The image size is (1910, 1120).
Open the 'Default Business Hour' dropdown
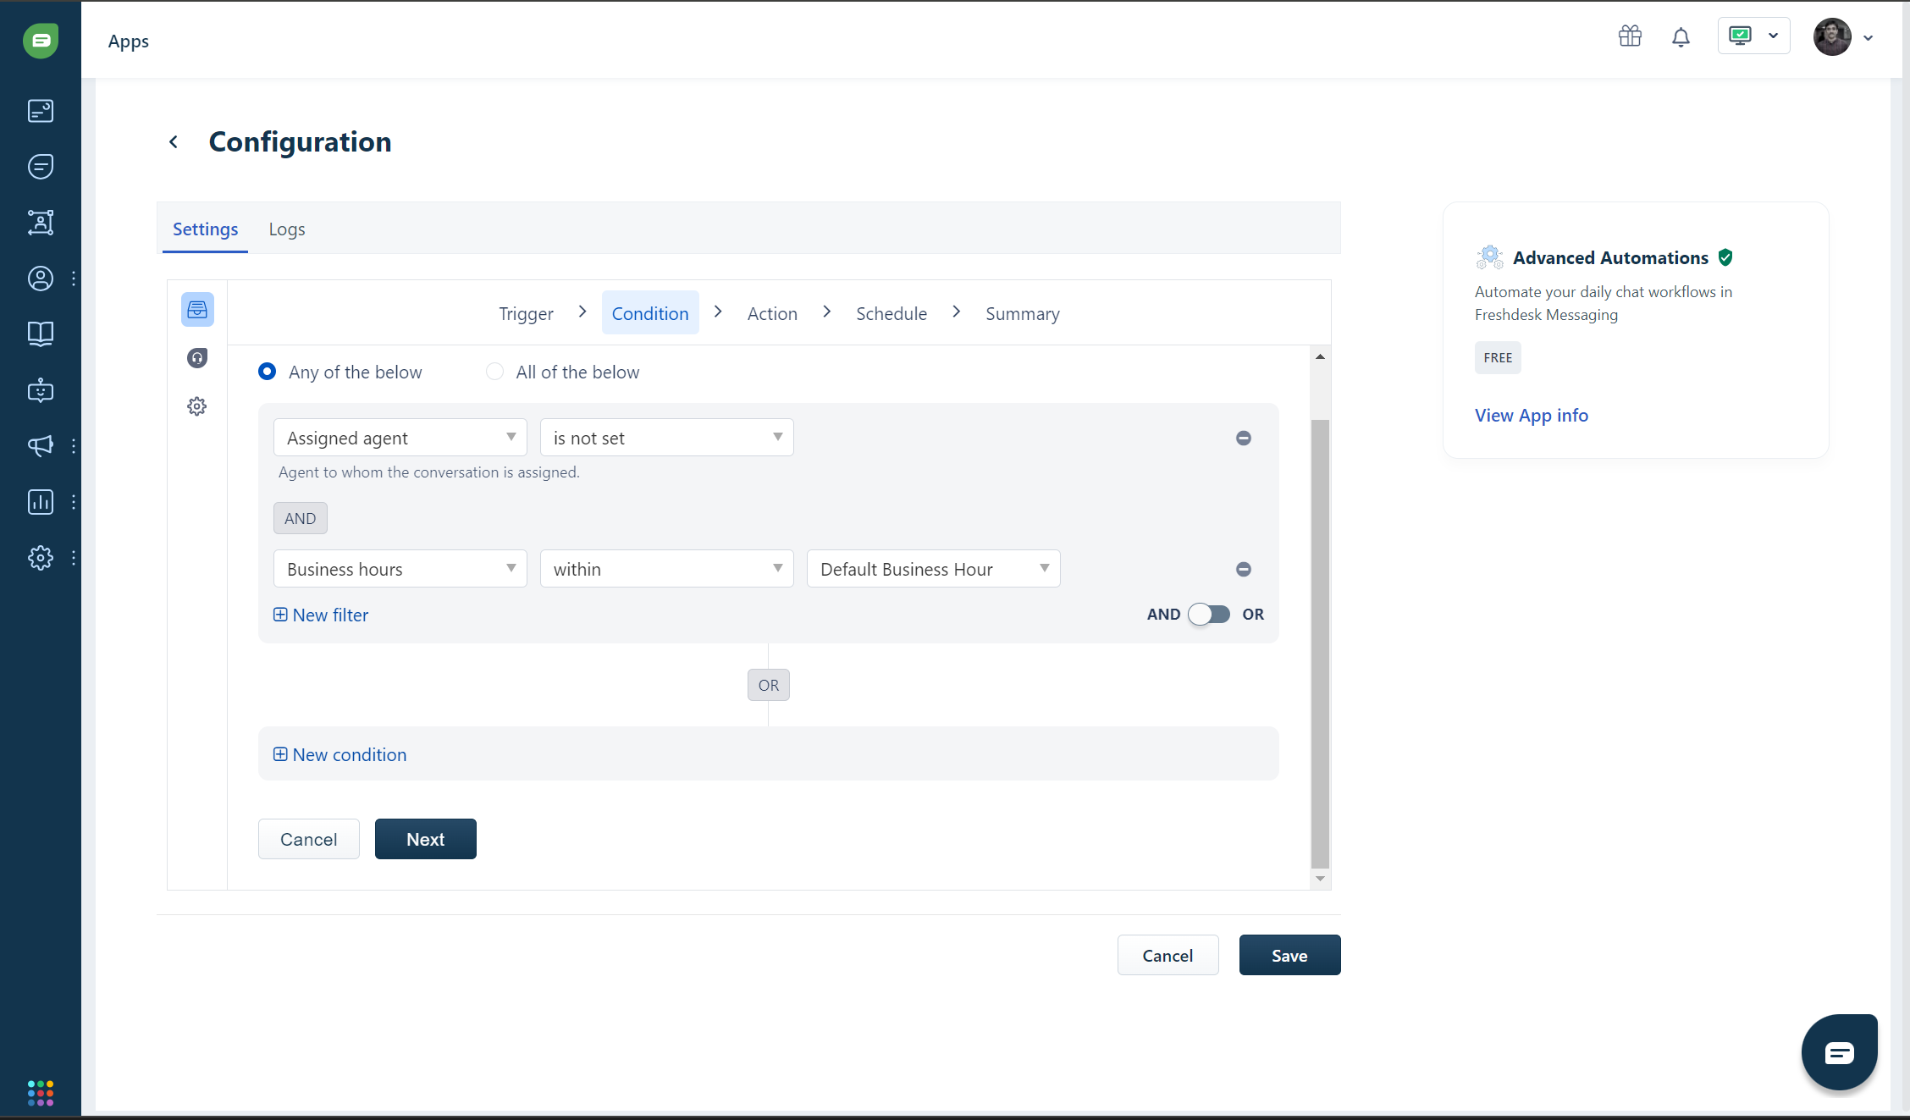point(932,568)
